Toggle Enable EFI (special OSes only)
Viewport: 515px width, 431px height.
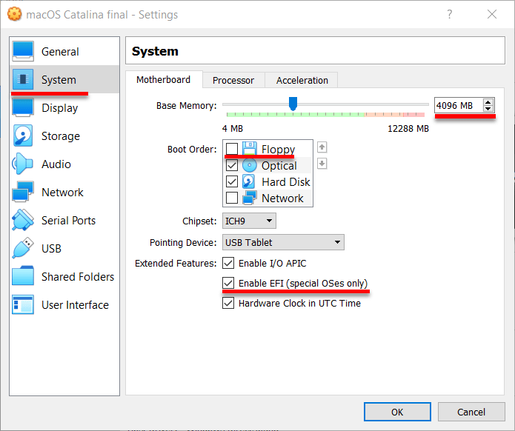228,283
